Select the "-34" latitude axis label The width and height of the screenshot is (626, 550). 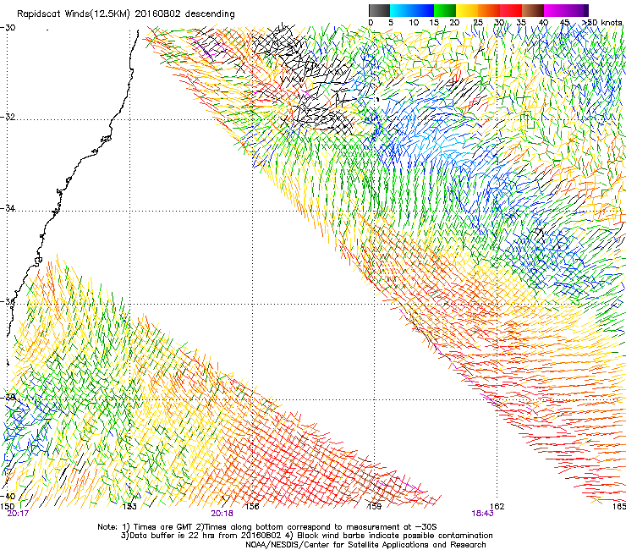(x=8, y=208)
